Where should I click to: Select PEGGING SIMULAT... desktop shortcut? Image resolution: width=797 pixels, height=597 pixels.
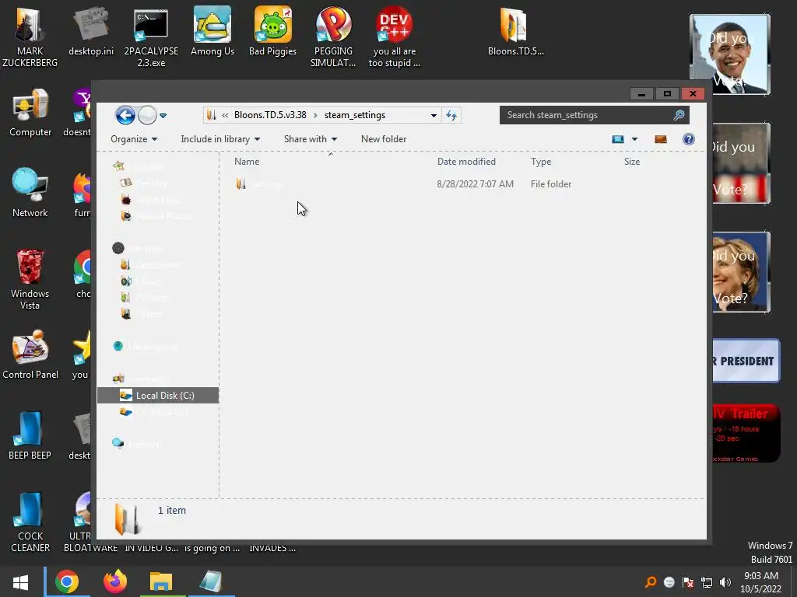coord(333,38)
